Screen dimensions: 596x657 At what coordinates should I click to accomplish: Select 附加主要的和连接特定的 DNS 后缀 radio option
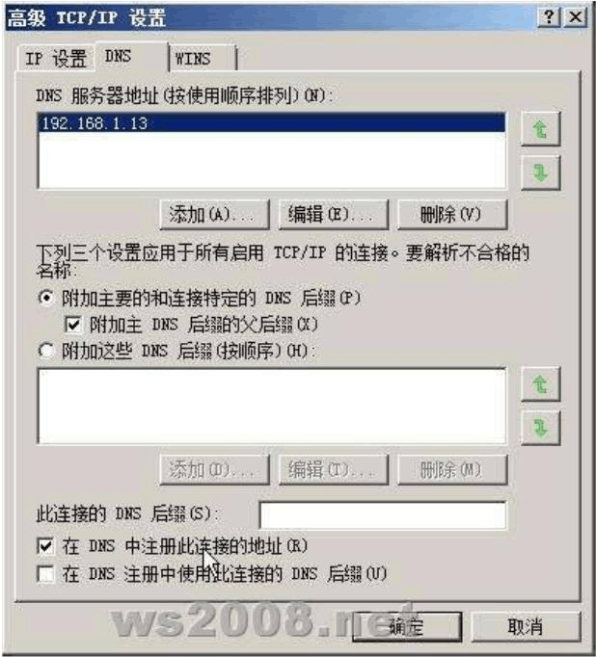pos(46,298)
